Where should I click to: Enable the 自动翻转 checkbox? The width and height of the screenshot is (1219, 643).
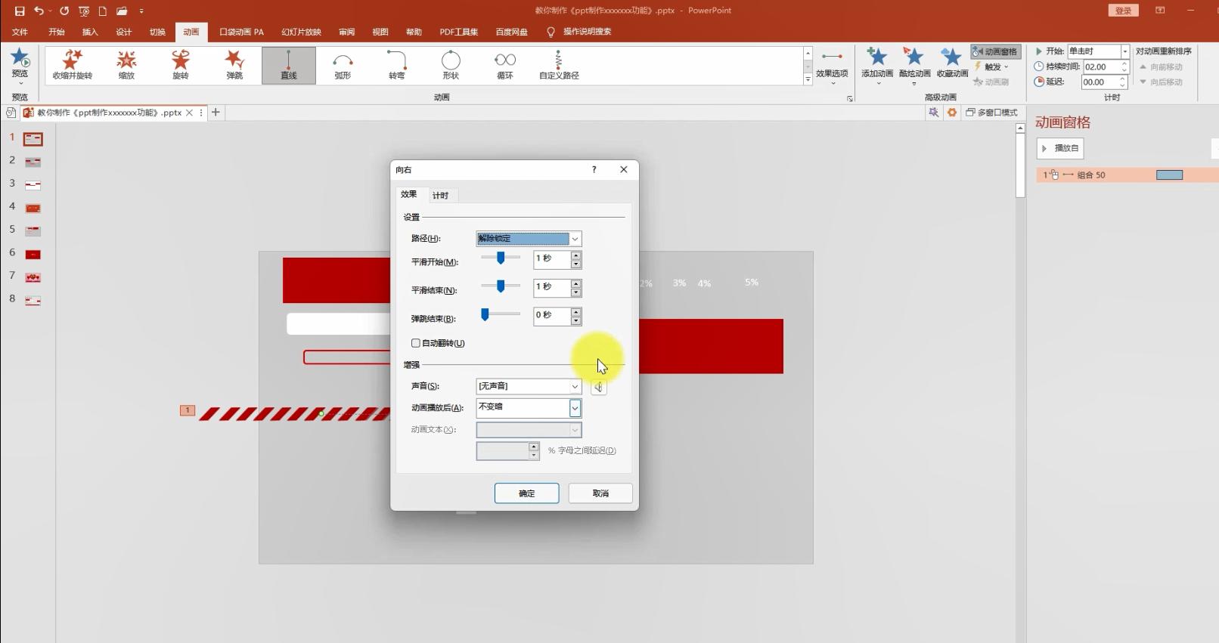coord(416,343)
